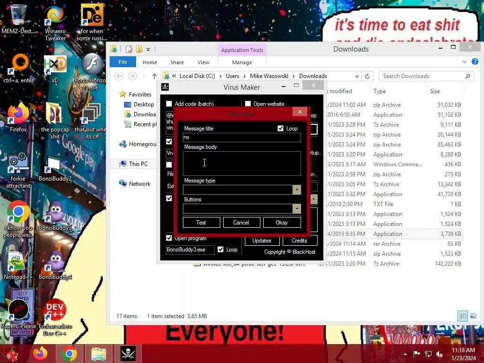
Task: Open Winaero Tweaker desktop shortcut
Action: (55, 22)
